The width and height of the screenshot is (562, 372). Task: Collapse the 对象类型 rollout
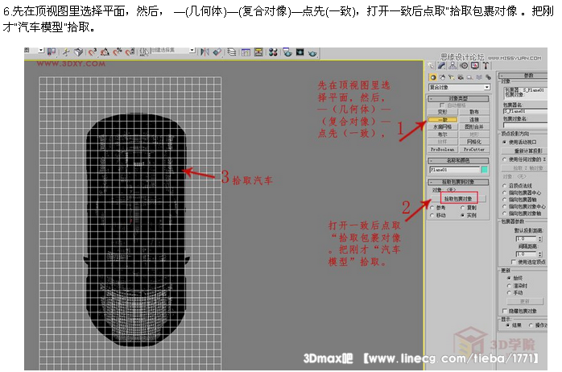coord(458,98)
